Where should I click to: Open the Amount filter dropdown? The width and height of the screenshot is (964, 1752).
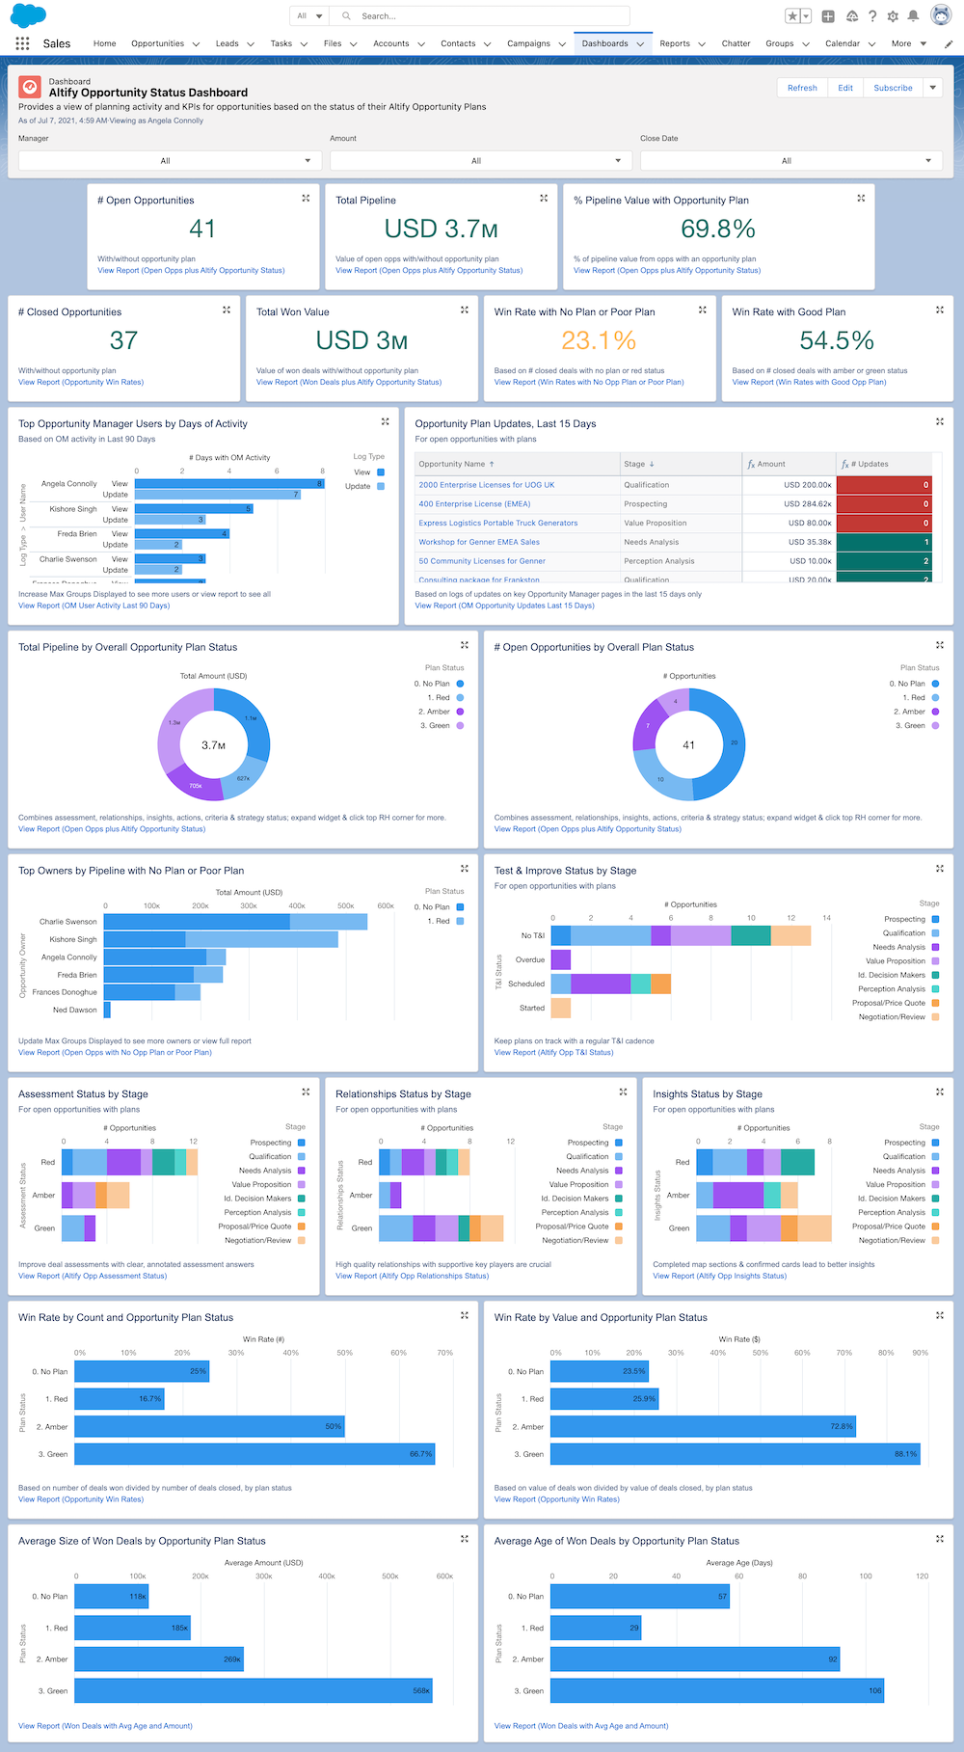(481, 161)
